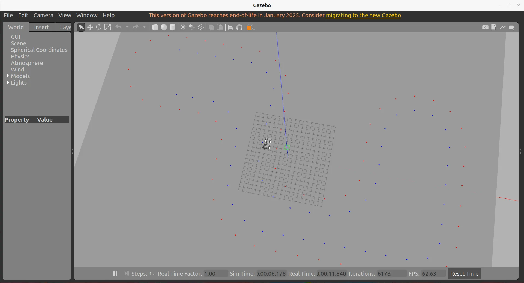Image resolution: width=524 pixels, height=283 pixels.
Task: Select Physics in the world tree
Action: [20, 56]
